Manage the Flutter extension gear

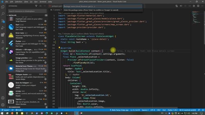point(45,46)
